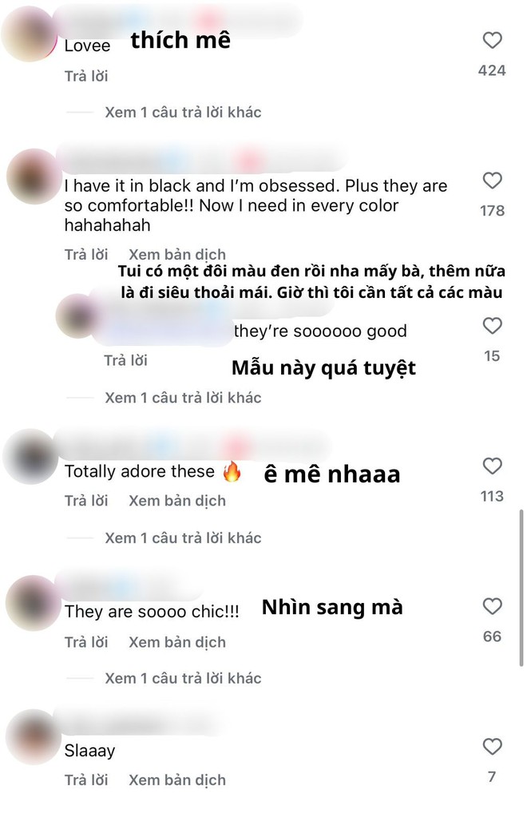View translation of "I have it in black" comment

click(177, 255)
